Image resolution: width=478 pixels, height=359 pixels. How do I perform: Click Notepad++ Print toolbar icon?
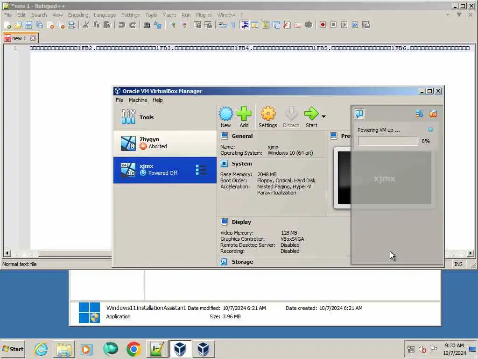pyautogui.click(x=71, y=25)
